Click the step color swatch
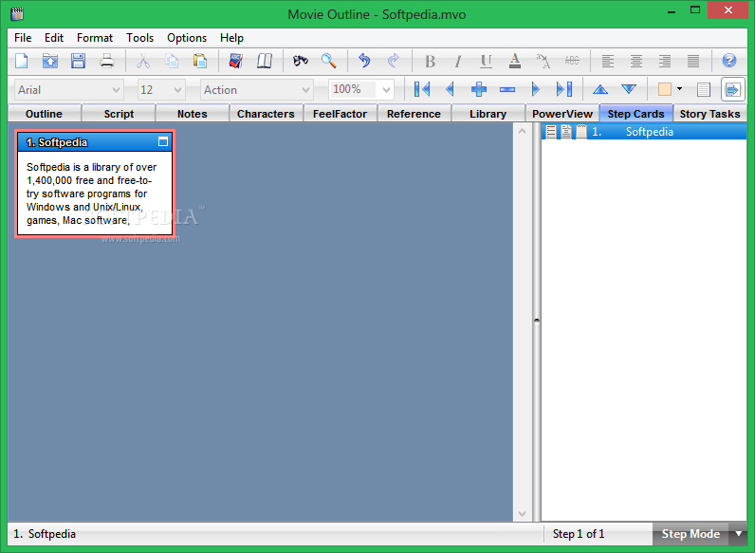 [x=665, y=89]
